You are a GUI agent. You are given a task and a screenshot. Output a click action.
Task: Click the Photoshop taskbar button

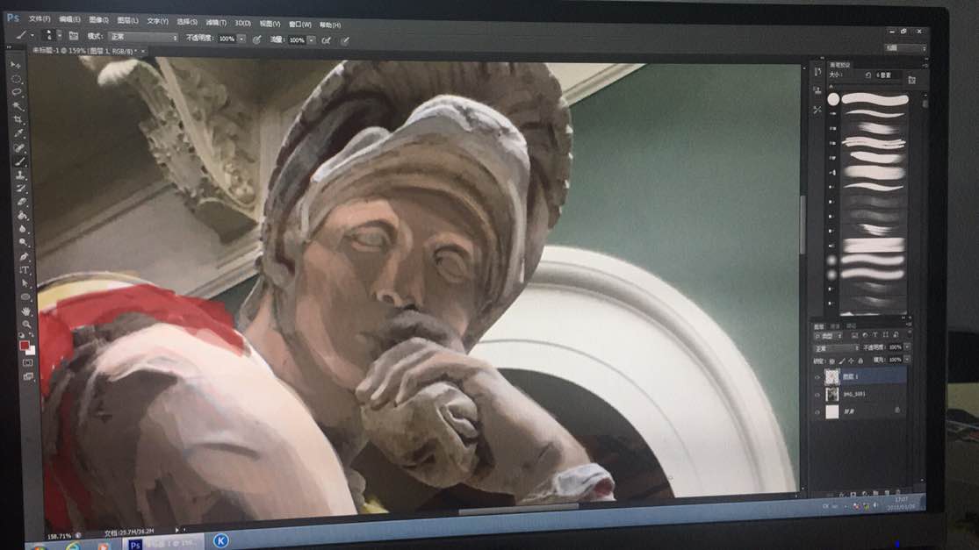(x=164, y=544)
